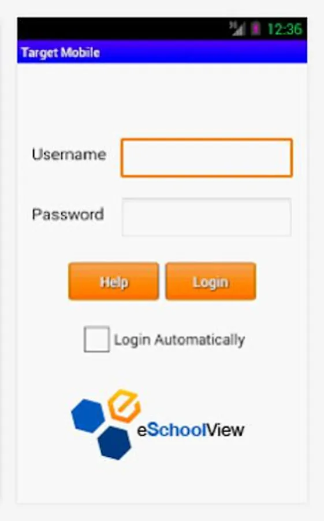The image size is (324, 521).
Task: Focus the Username text field
Action: point(207,158)
